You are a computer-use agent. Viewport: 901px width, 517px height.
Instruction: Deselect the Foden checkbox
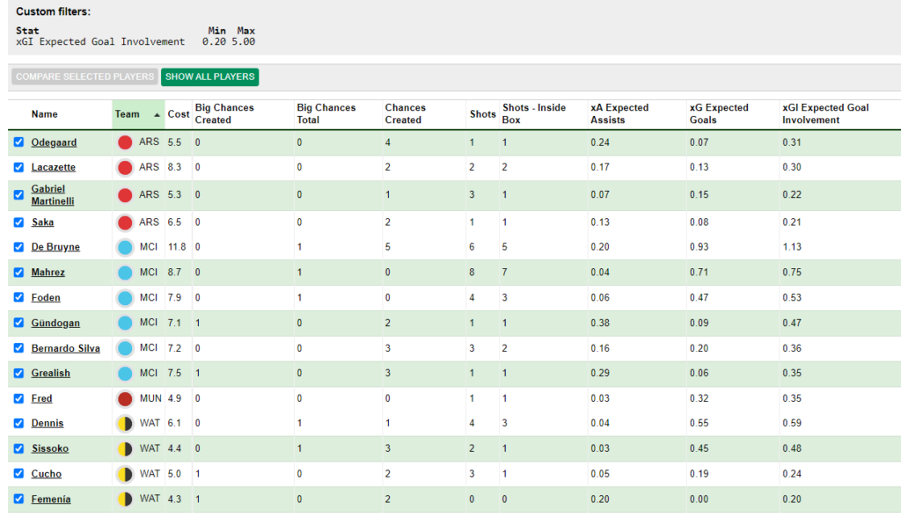coord(19,298)
